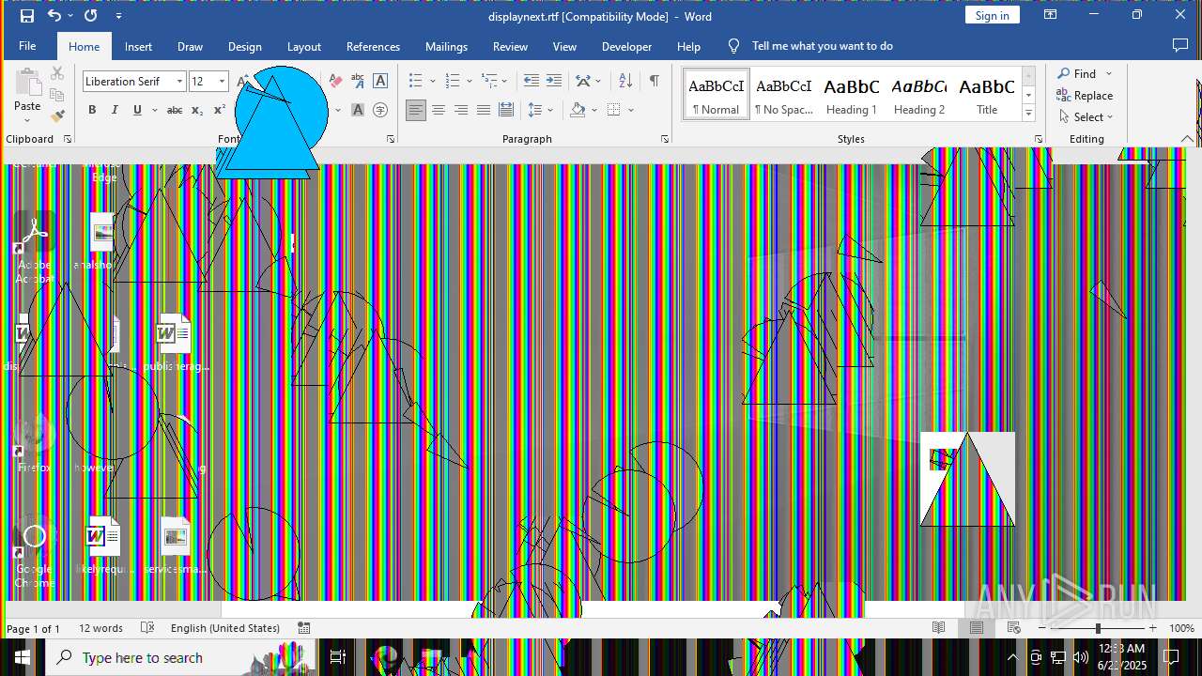Show paragraph marks with the pilcrow
Image resolution: width=1202 pixels, height=676 pixels.
pos(654,81)
